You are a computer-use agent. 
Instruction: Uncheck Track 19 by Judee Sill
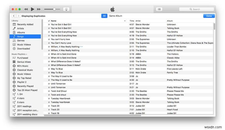(49, 113)
